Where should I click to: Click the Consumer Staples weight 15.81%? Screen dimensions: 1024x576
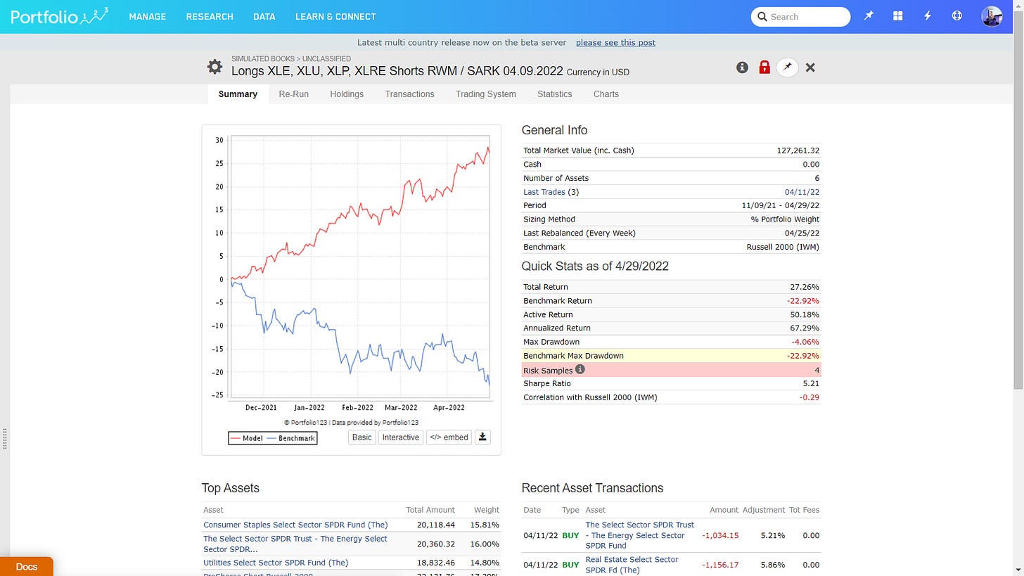pyautogui.click(x=485, y=525)
